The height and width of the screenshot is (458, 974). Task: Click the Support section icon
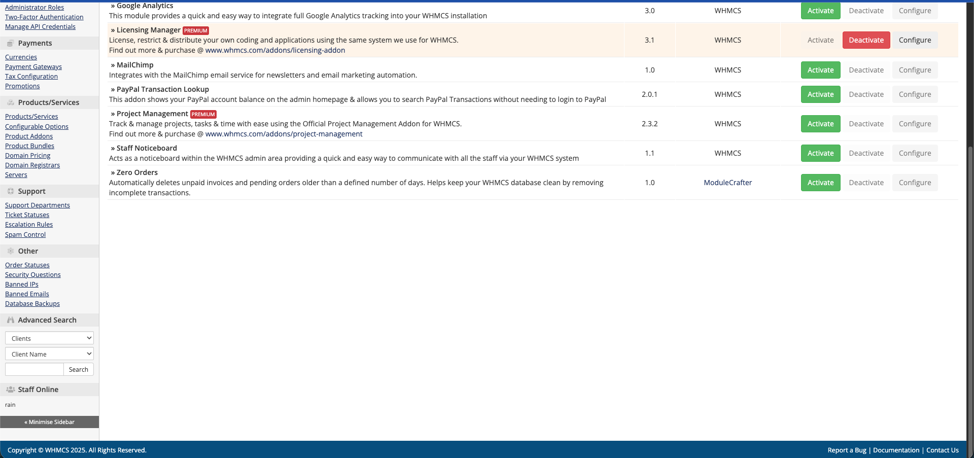click(x=10, y=192)
